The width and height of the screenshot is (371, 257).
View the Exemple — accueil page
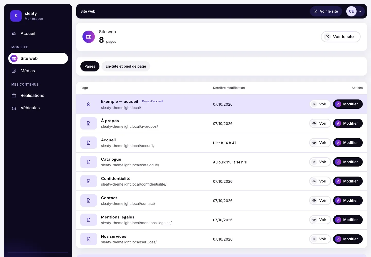(320, 104)
